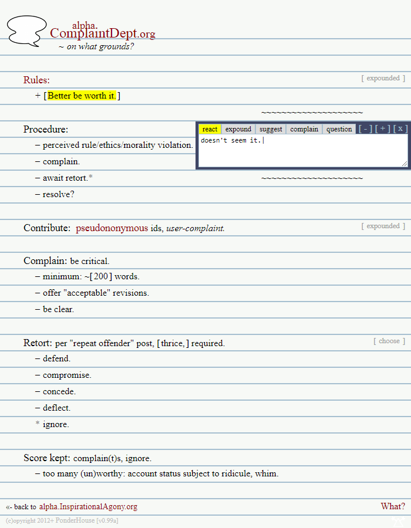Open the question tab

(339, 129)
